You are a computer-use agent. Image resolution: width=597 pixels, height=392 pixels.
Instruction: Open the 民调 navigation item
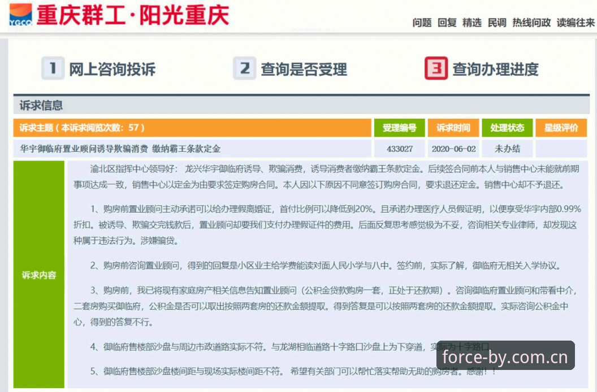point(497,23)
